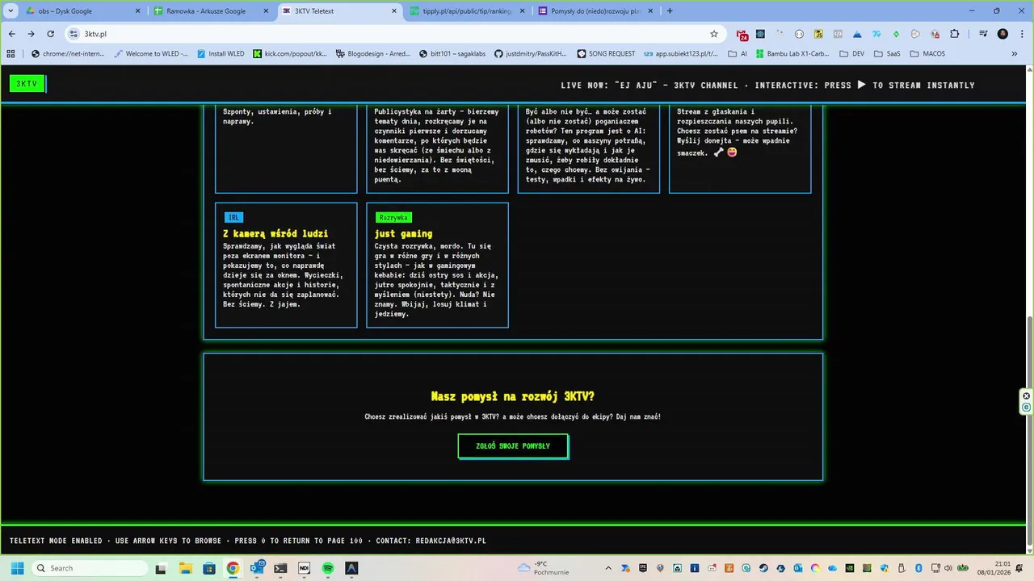Open the 'chrome://net-intern...' bookmark
Viewport: 1034px width, 581px height.
point(69,54)
